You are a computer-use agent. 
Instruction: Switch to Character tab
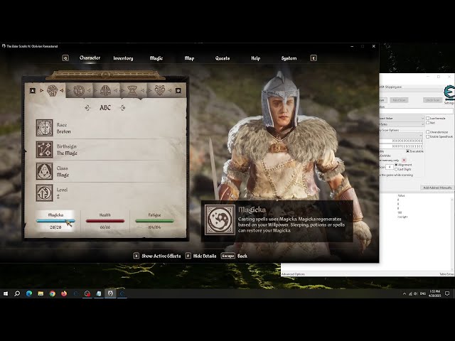coord(90,58)
